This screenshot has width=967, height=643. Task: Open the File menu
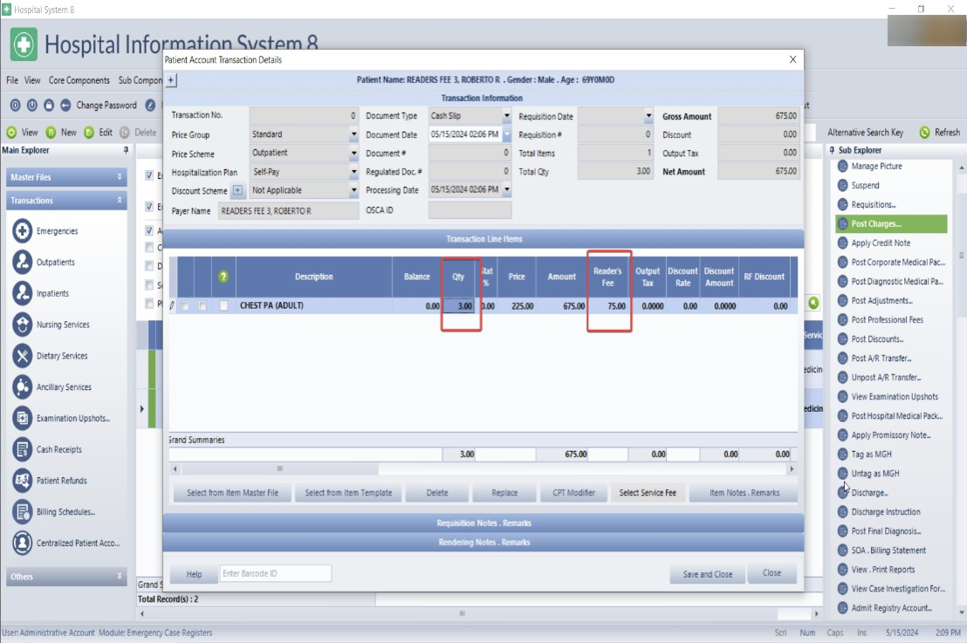pyautogui.click(x=12, y=80)
